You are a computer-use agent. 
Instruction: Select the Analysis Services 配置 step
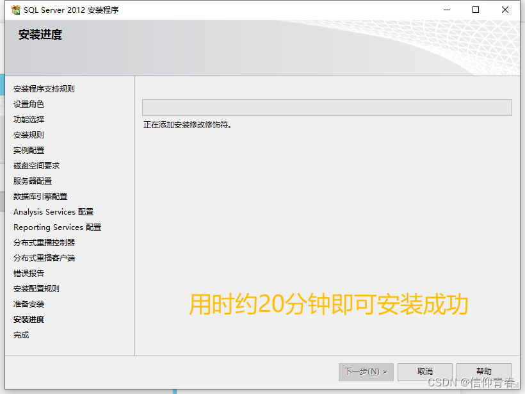(54, 212)
